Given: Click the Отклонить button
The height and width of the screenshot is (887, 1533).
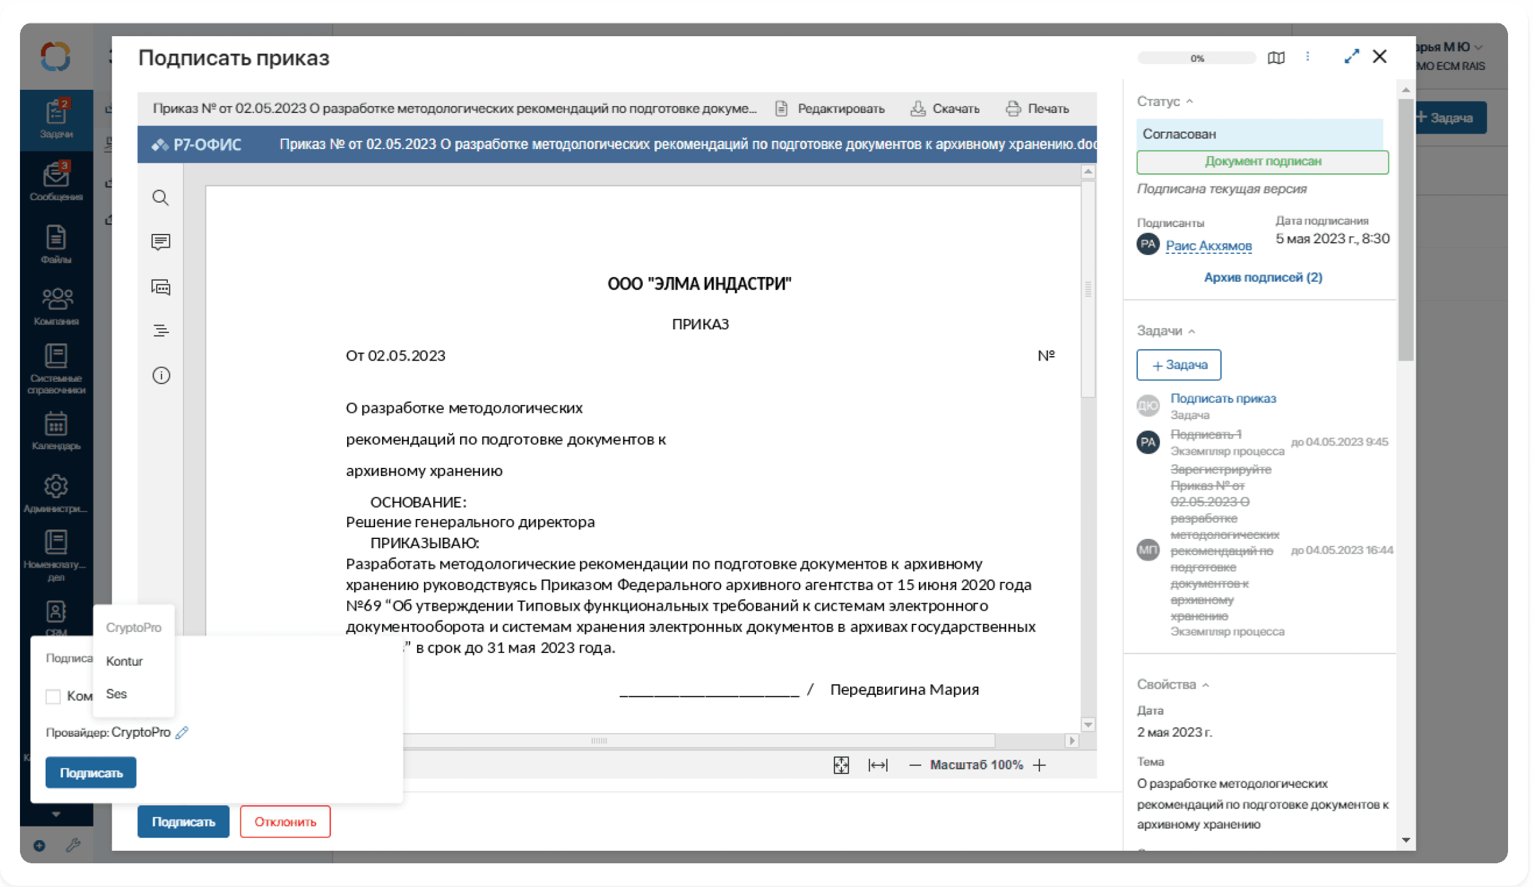Looking at the screenshot, I should click(x=285, y=822).
